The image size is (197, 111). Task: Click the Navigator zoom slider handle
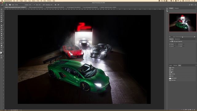(x=183, y=37)
